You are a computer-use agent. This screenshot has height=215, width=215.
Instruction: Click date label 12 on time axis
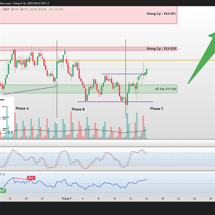coord(130,199)
